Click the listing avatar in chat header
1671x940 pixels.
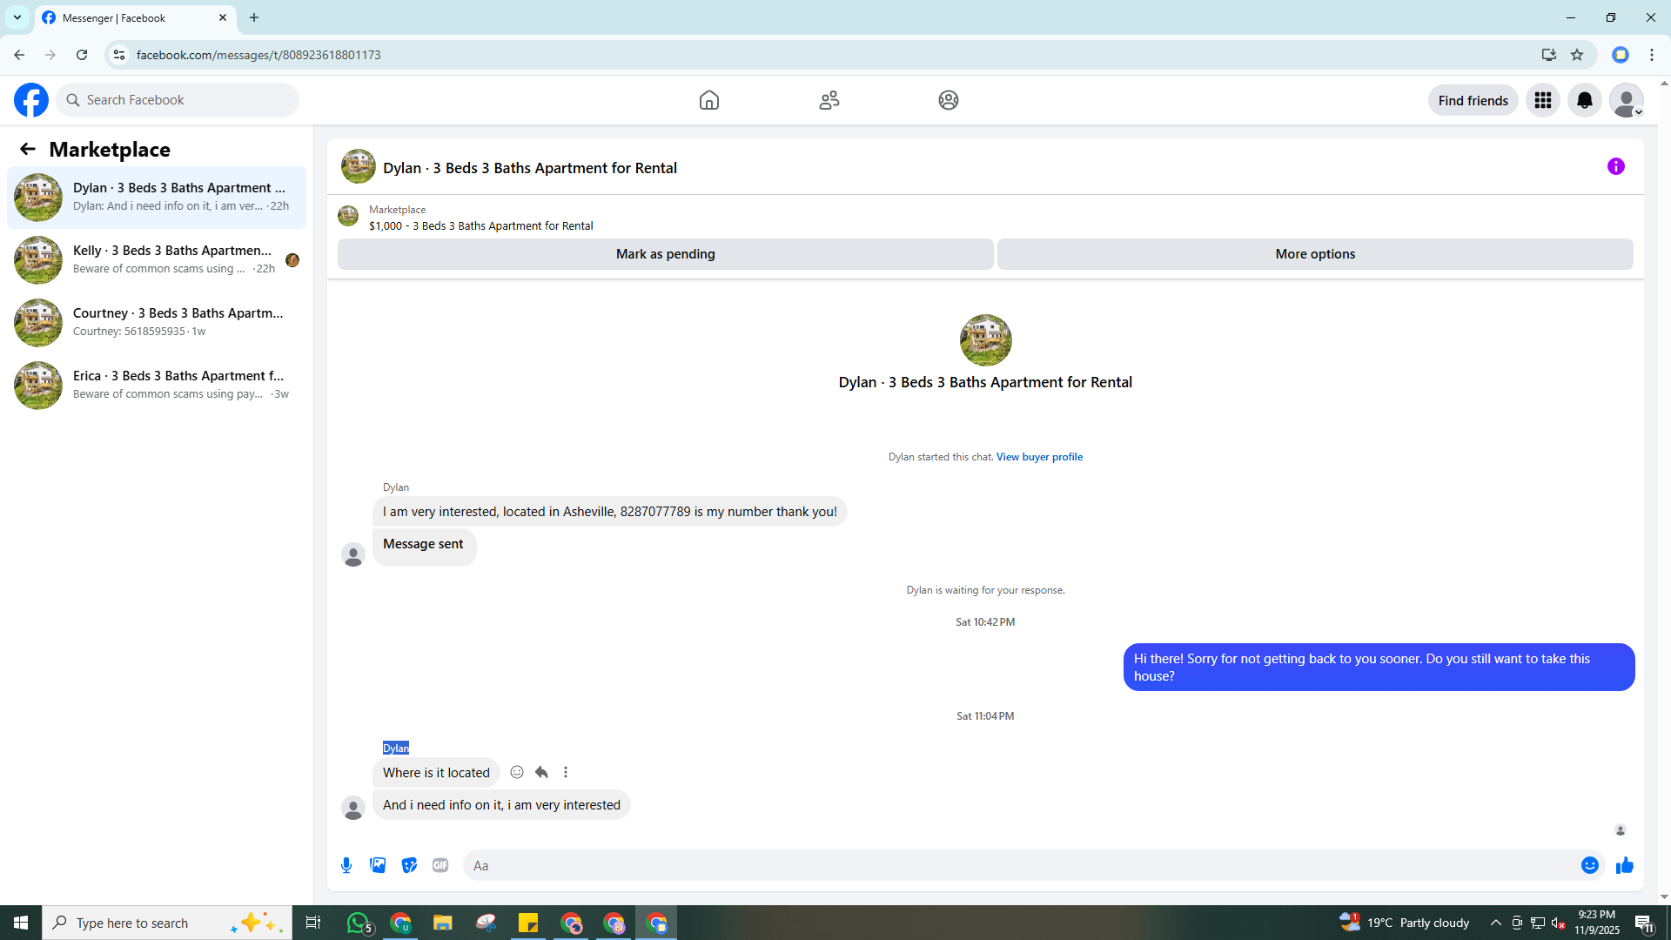coord(358,166)
